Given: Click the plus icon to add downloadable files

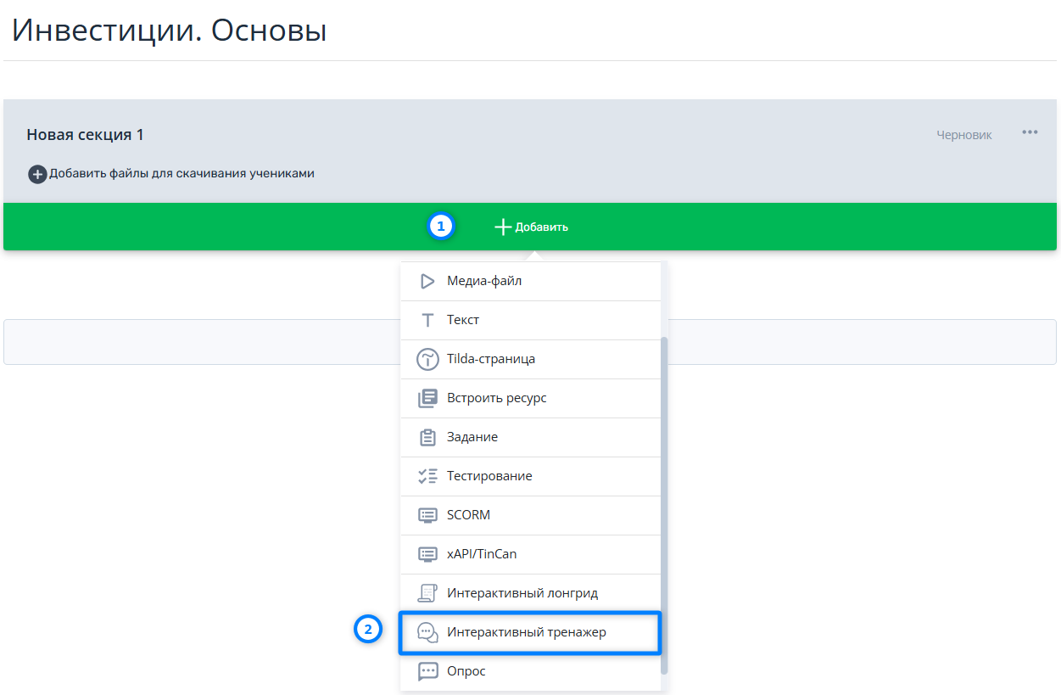Looking at the screenshot, I should 36,174.
